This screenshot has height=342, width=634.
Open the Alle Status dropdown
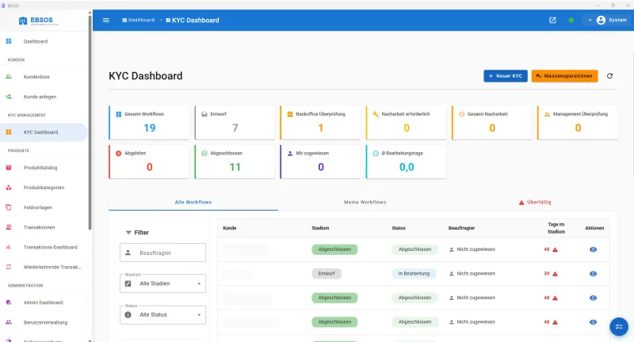[x=163, y=315]
